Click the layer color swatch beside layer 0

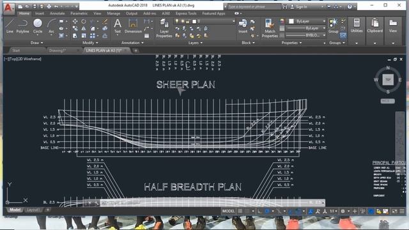pyautogui.click(x=194, y=21)
